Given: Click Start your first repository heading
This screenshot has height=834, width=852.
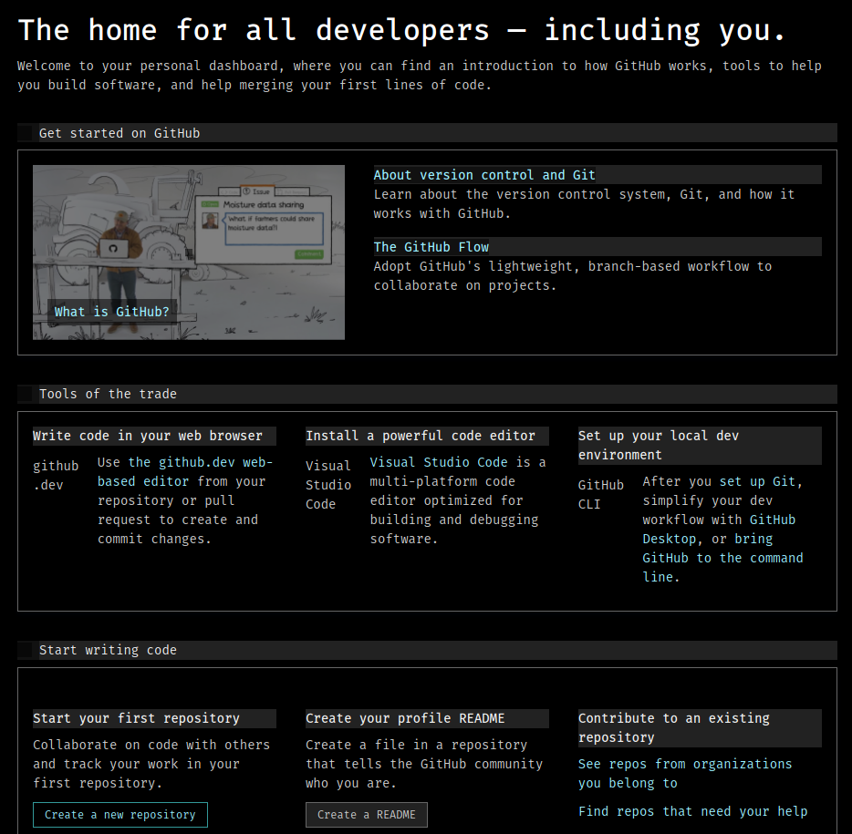Looking at the screenshot, I should tap(154, 718).
